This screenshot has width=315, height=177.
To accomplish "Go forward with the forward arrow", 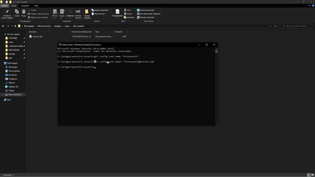I will (x=8, y=26).
